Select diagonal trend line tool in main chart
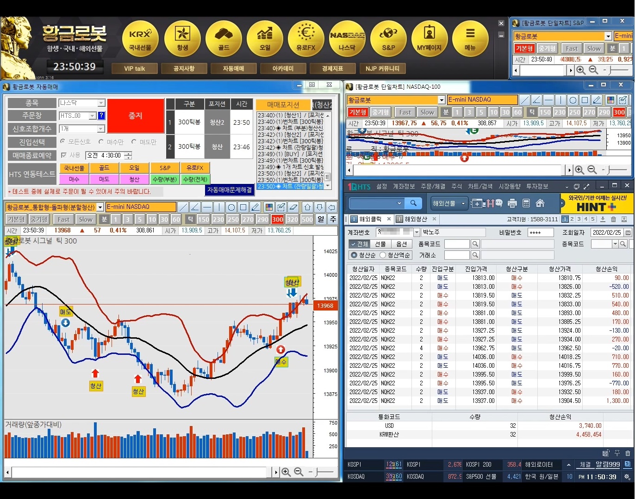 [183, 207]
